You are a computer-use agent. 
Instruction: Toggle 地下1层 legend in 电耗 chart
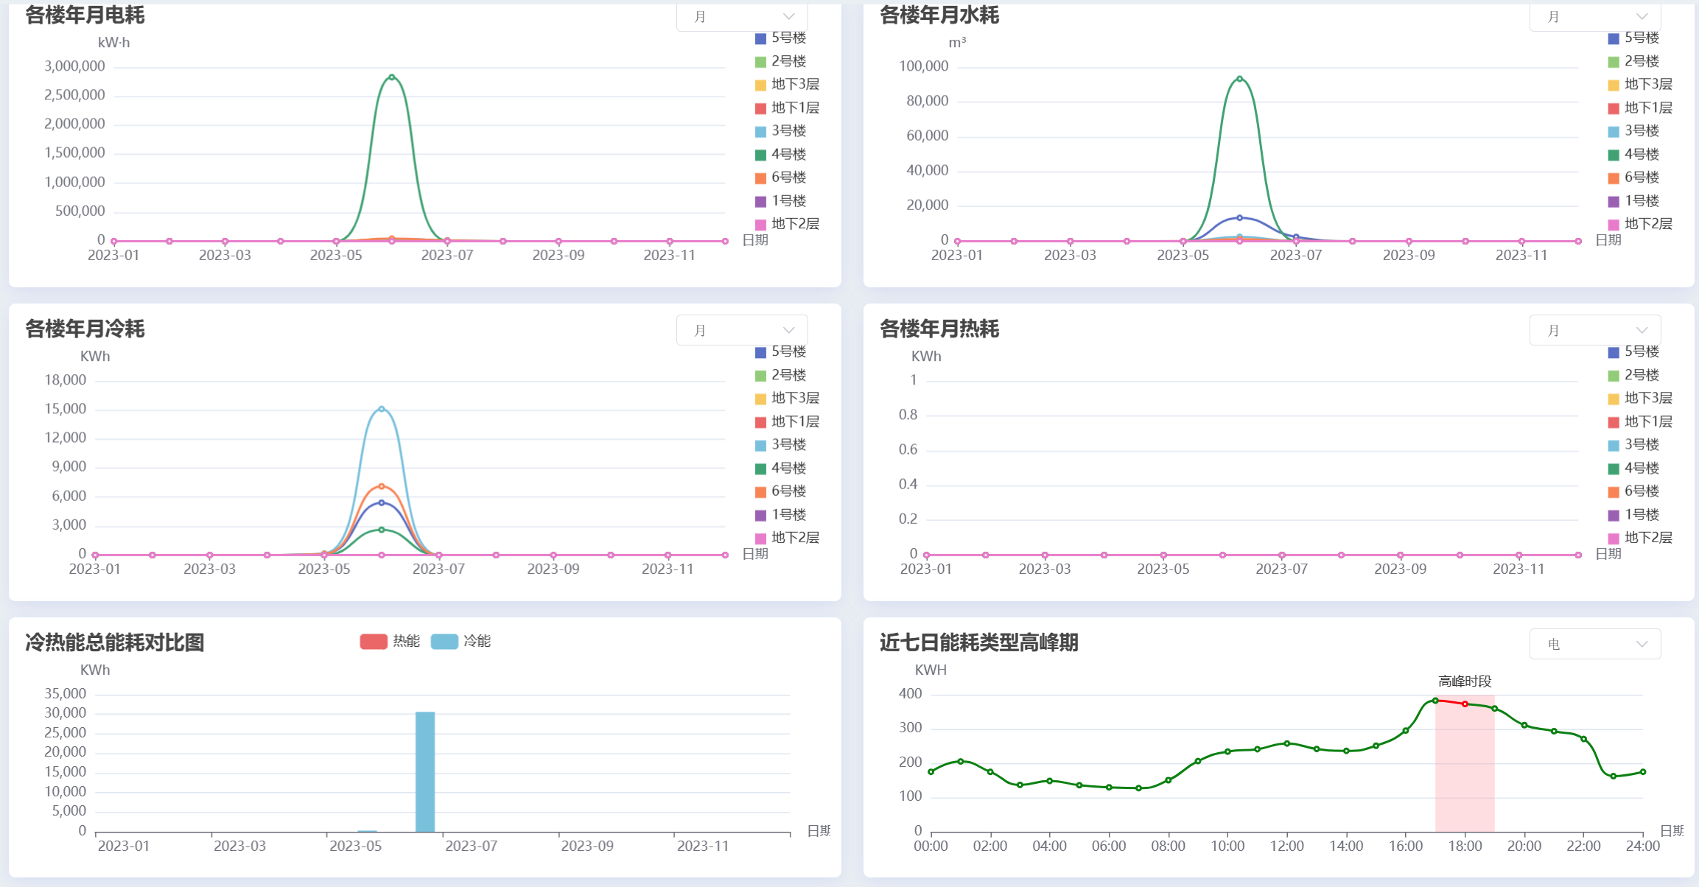(787, 108)
